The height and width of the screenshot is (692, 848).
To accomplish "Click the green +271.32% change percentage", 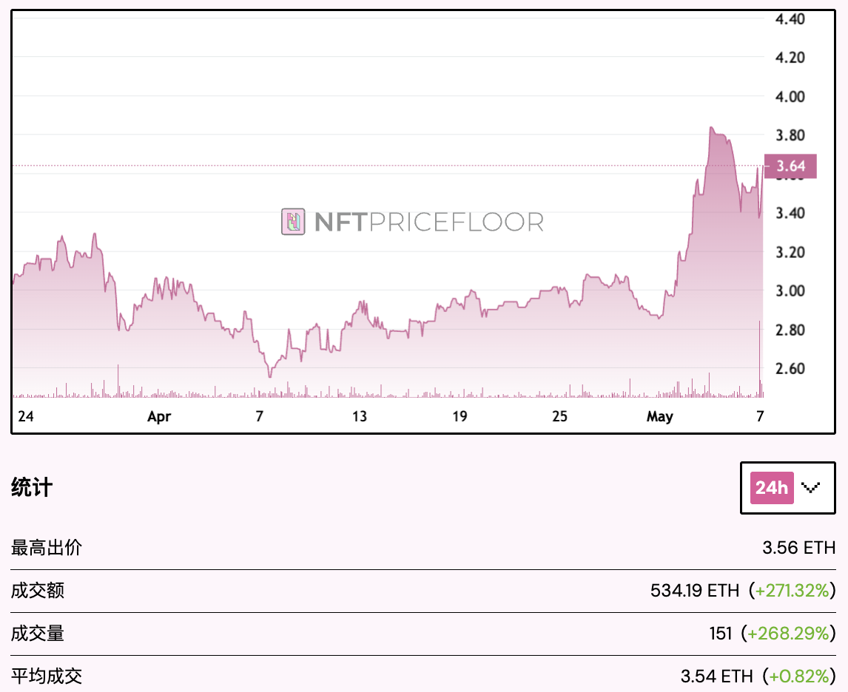I will tap(793, 591).
